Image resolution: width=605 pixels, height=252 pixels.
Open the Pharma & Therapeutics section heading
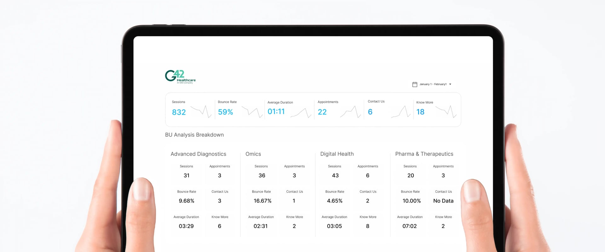424,154
